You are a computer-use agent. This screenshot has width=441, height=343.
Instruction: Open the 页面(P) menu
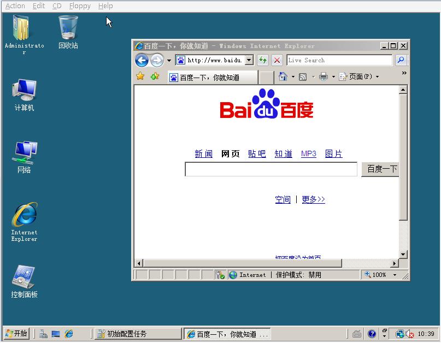[x=359, y=76]
